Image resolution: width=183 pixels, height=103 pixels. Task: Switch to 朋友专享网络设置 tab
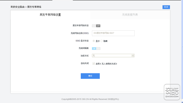point(50,15)
